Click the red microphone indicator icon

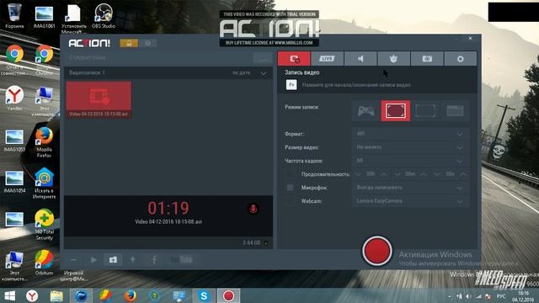click(253, 209)
